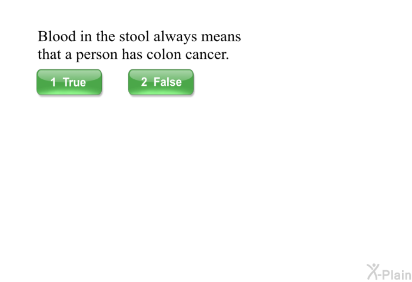This screenshot has width=412, height=282.
Task: Click the word "True" on the green button
Action: pyautogui.click(x=75, y=82)
